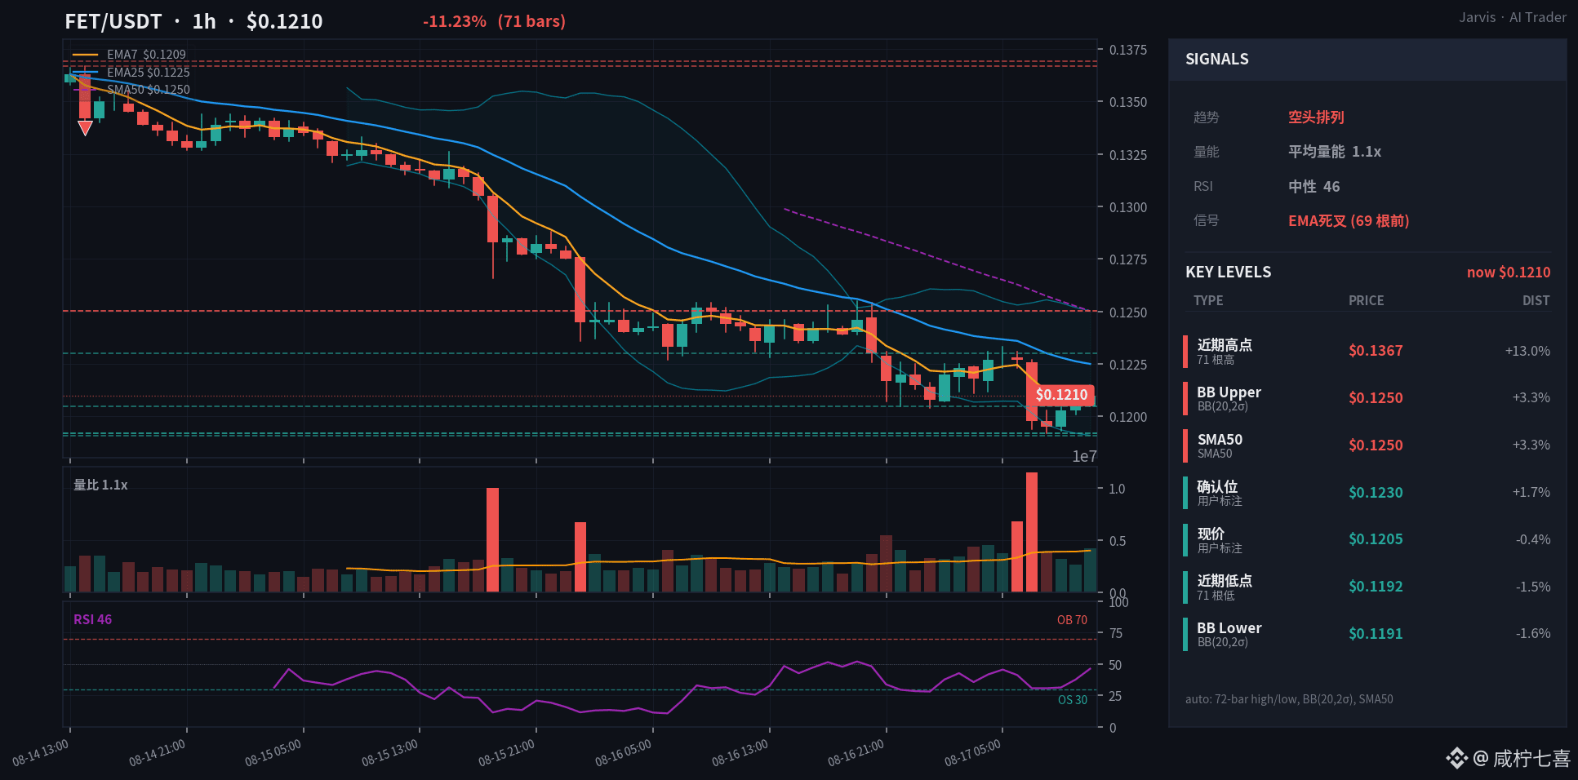
Task: Click the KEY LEVELS heading
Action: 1228,273
